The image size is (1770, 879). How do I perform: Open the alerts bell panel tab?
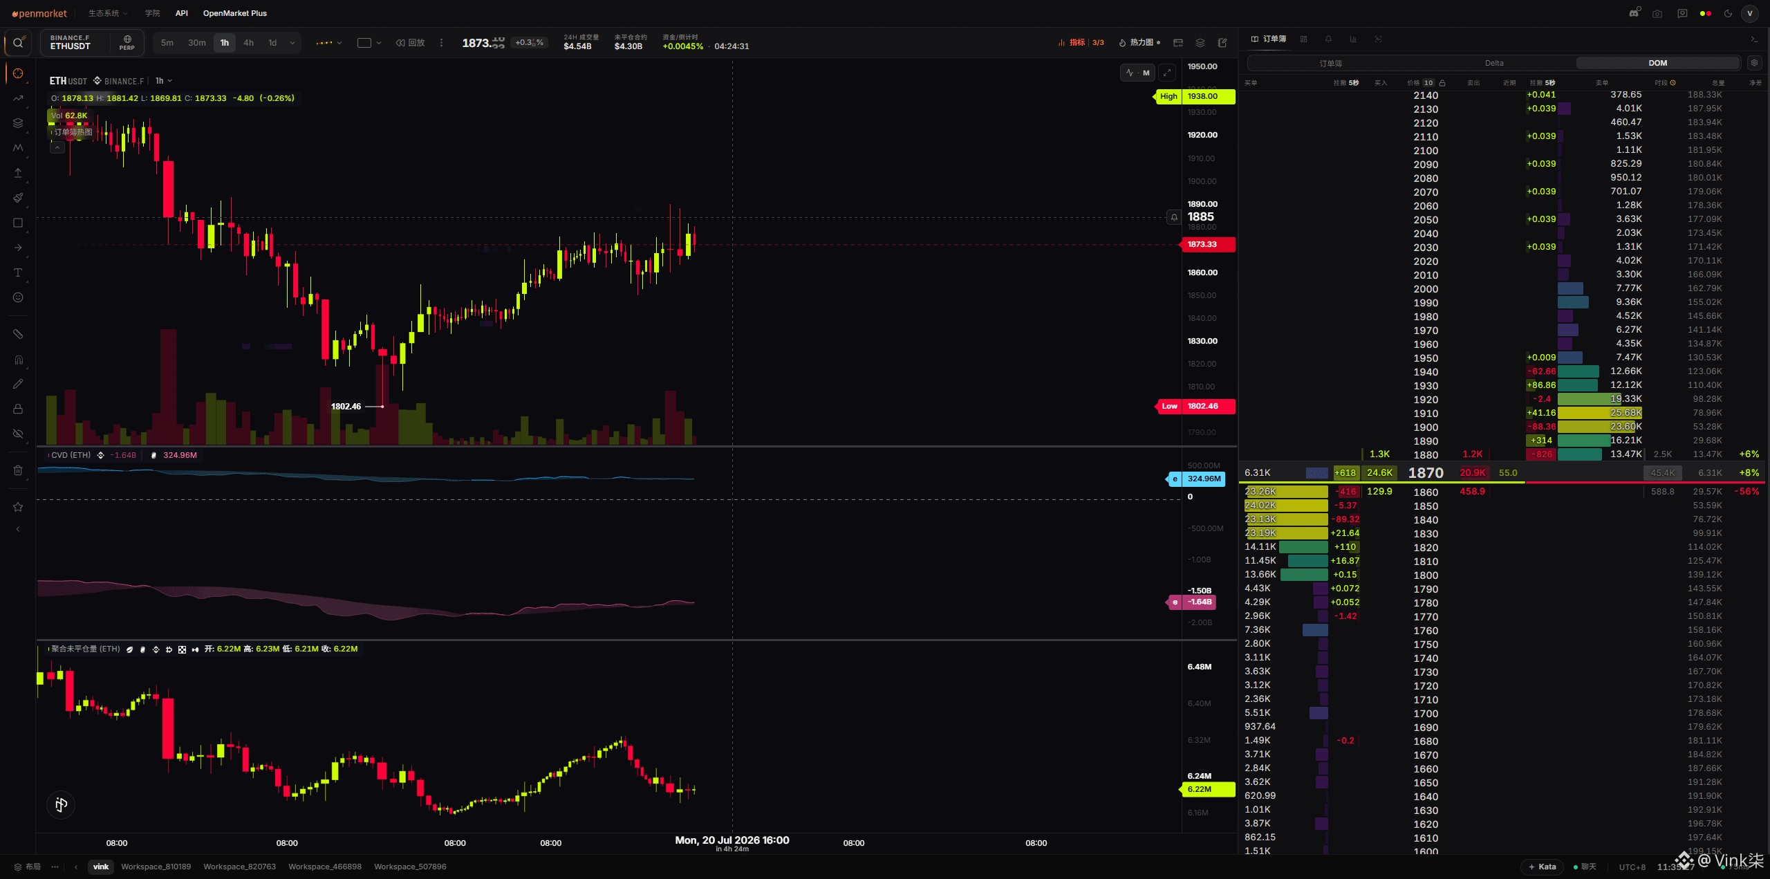[x=1328, y=39]
